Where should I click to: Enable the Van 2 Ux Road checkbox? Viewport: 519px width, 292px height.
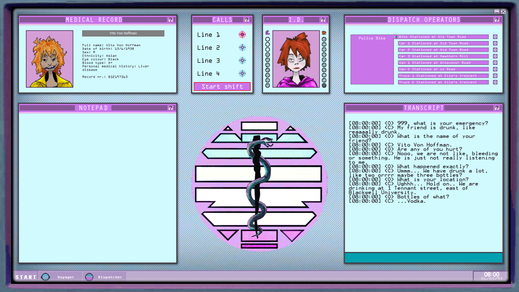click(495, 69)
